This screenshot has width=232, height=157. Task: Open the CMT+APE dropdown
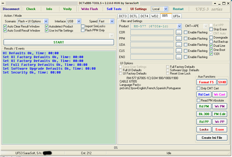pyautogui.click(x=206, y=26)
